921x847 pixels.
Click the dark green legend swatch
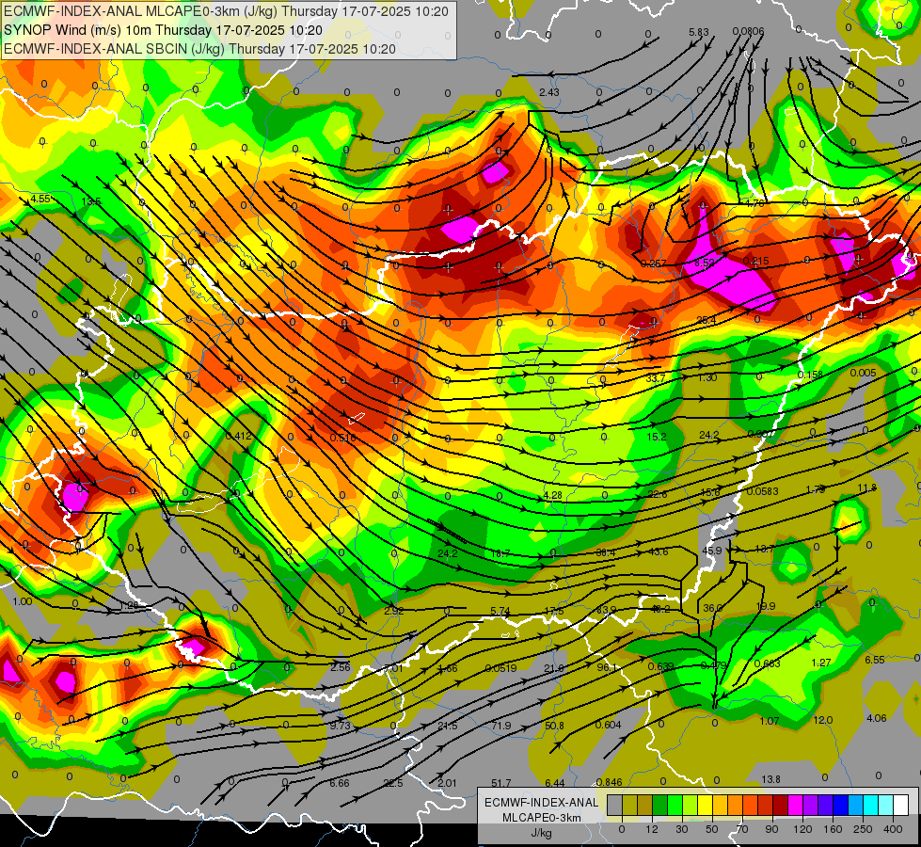click(x=660, y=805)
